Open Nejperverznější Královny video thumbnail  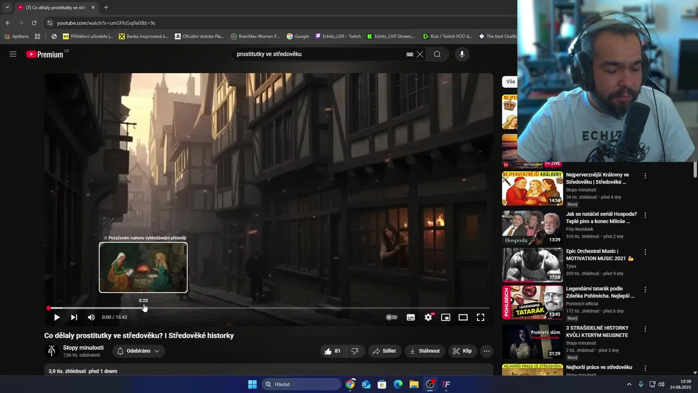pyautogui.click(x=532, y=188)
